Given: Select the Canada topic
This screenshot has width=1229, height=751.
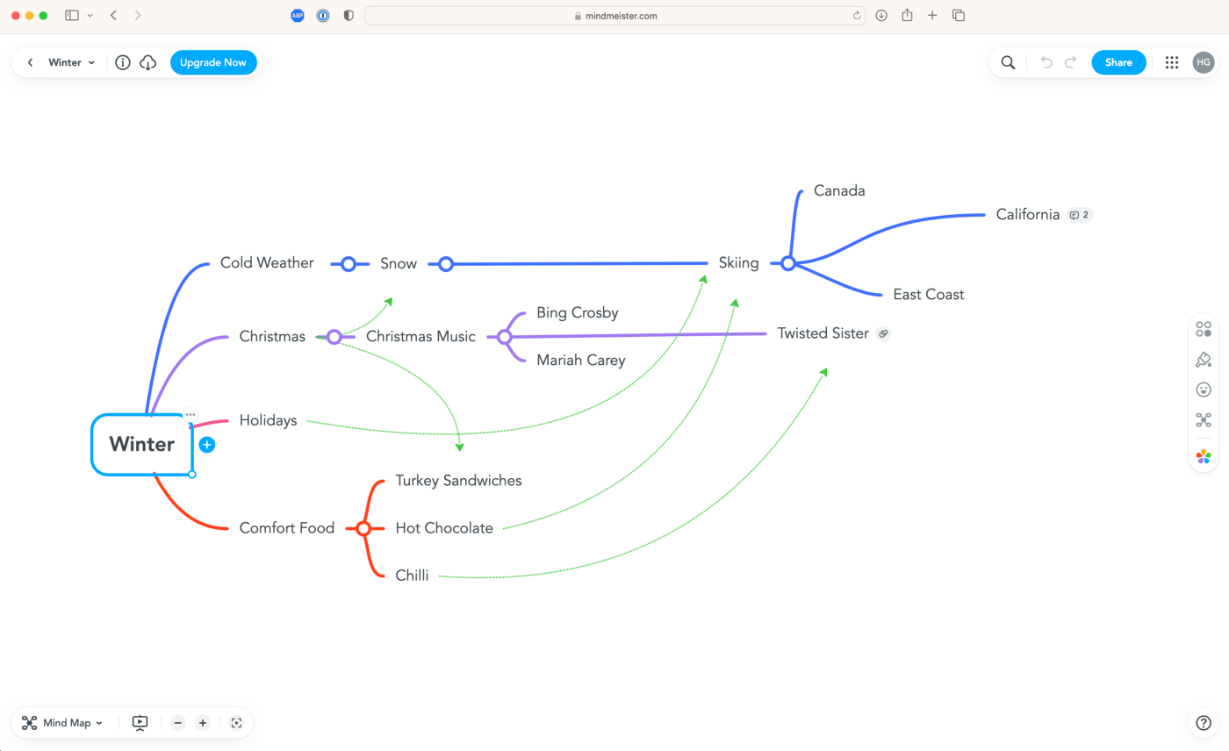Looking at the screenshot, I should (x=839, y=190).
